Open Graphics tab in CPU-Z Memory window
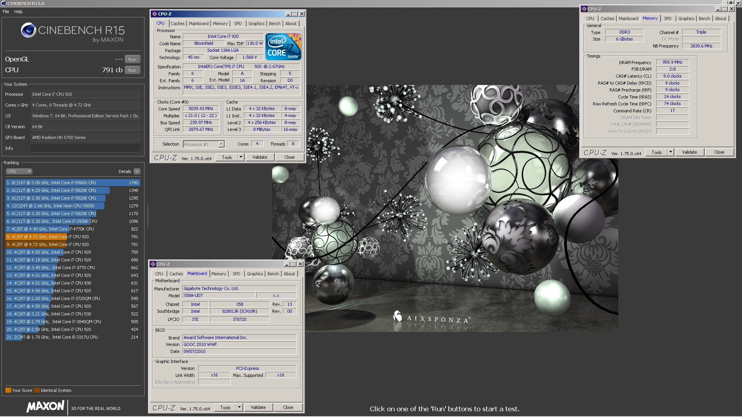Screen dimensions: 742x417 pyautogui.click(x=686, y=19)
